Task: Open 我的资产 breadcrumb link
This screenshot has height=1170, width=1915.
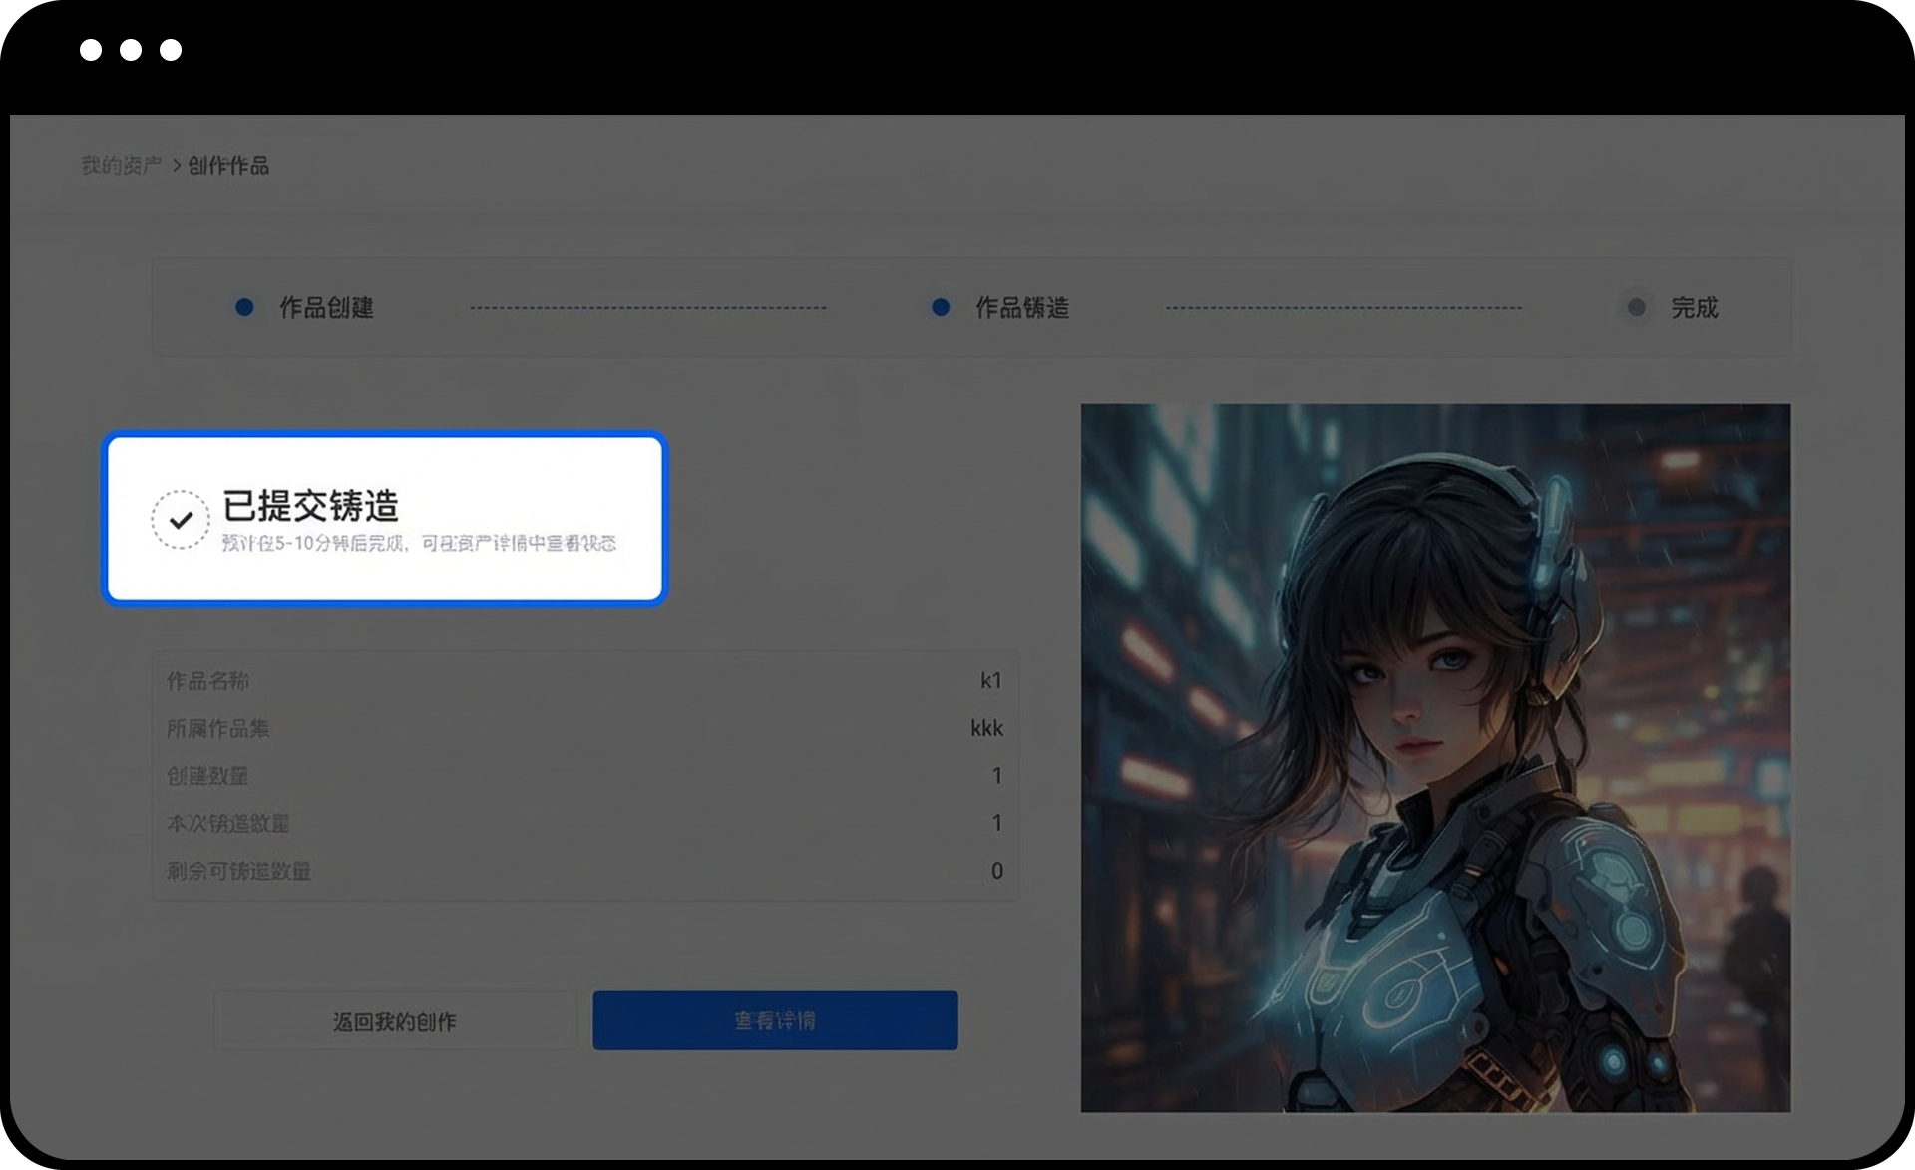Action: (x=121, y=165)
